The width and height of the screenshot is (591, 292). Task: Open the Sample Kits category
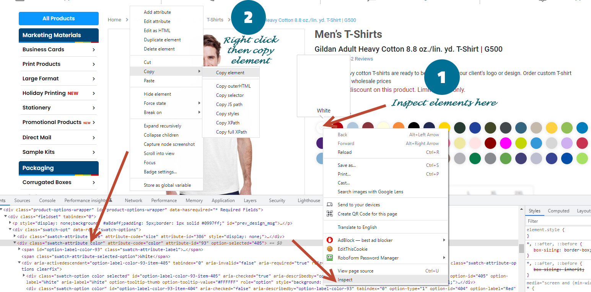(x=59, y=152)
